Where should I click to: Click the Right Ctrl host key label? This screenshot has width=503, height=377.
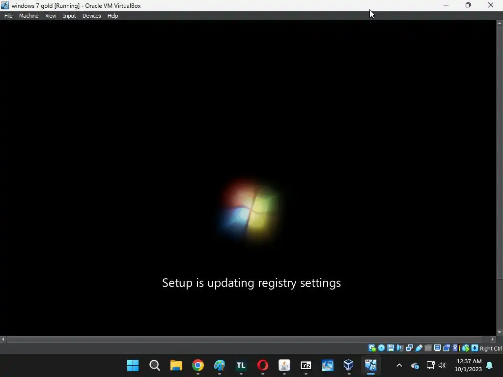tap(491, 349)
